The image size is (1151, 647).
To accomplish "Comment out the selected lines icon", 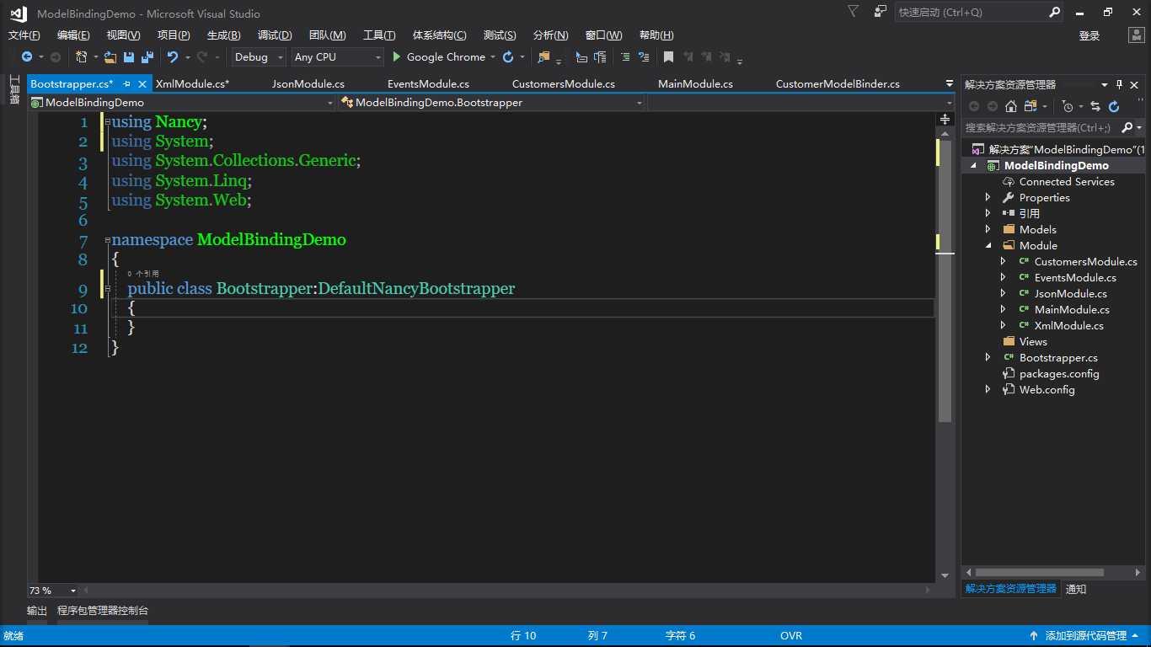I will 624,57.
